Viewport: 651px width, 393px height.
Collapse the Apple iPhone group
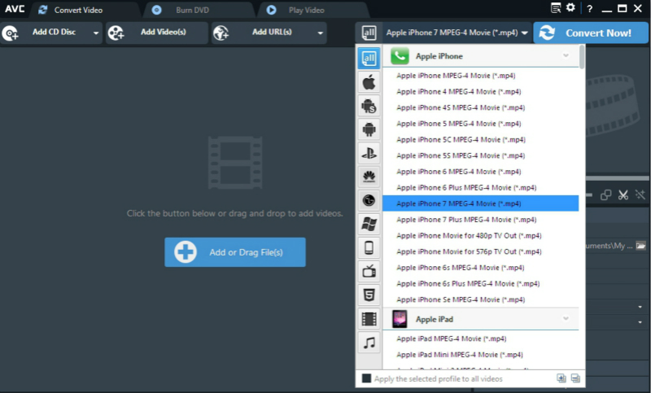[566, 55]
